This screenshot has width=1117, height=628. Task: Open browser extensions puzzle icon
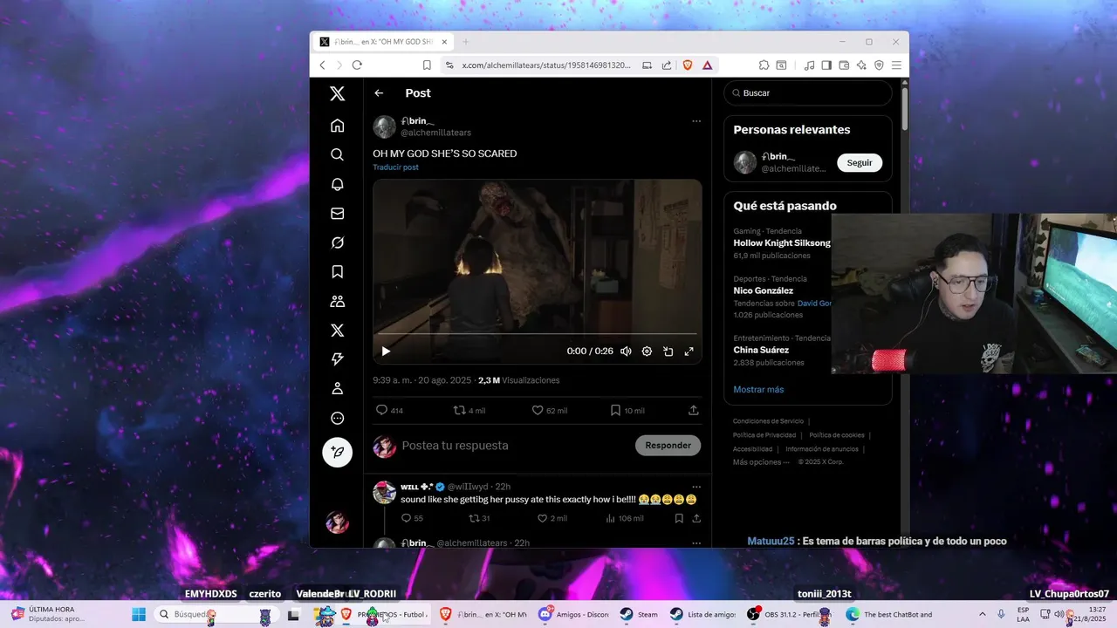coord(764,65)
